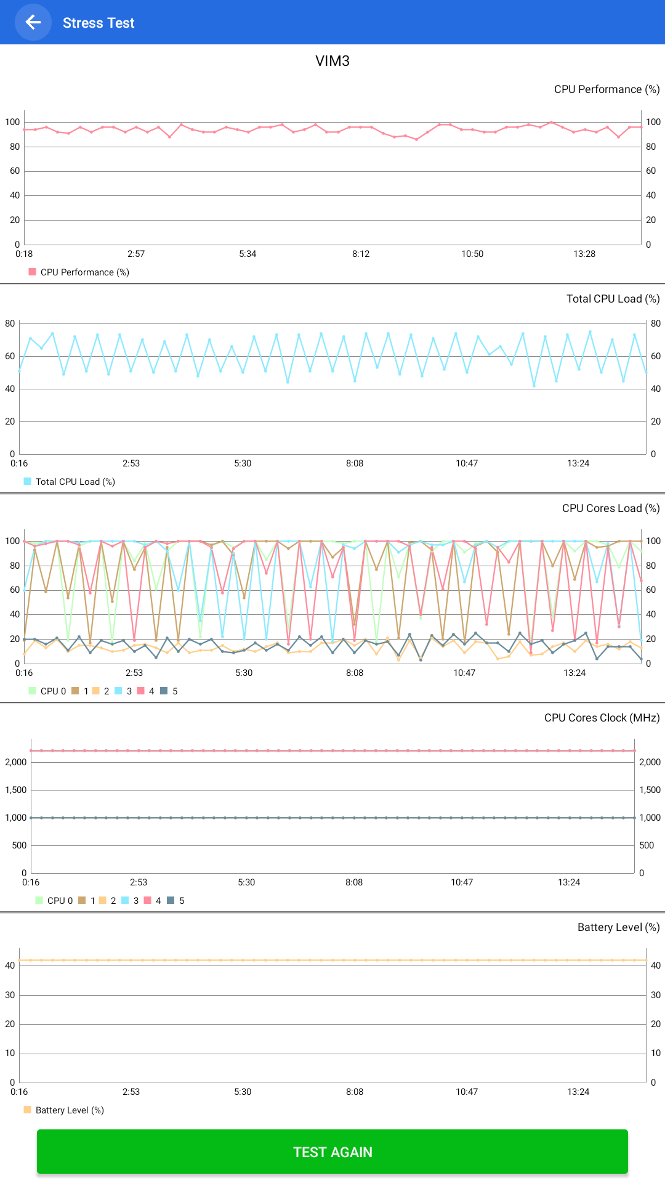The image size is (665, 1183).
Task: Click the Stress Test header title
Action: pyautogui.click(x=99, y=23)
